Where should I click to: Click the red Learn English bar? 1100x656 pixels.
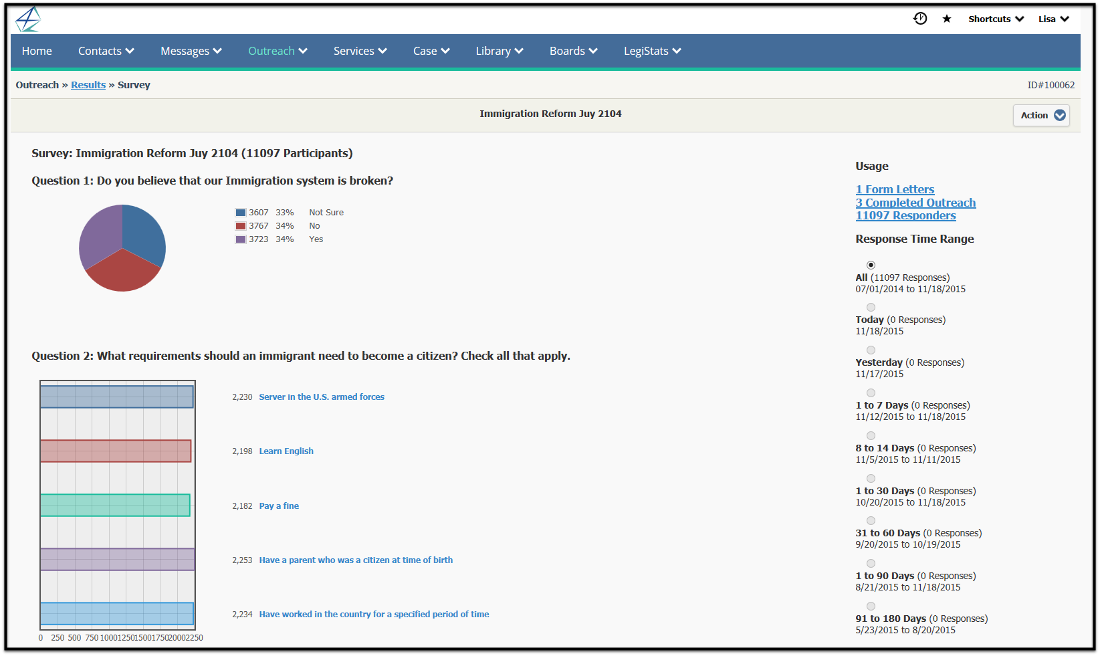[116, 451]
